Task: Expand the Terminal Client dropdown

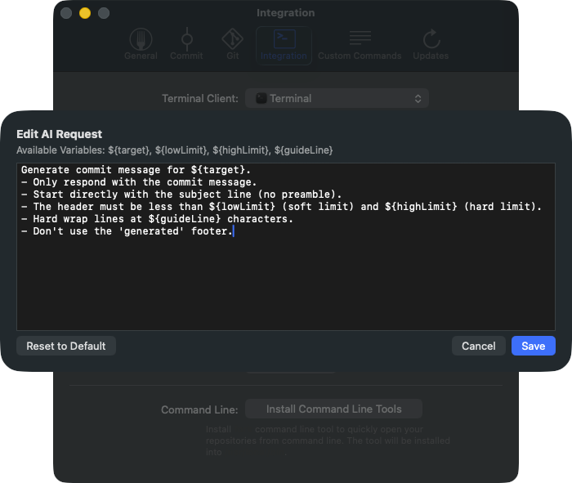Action: coord(337,98)
